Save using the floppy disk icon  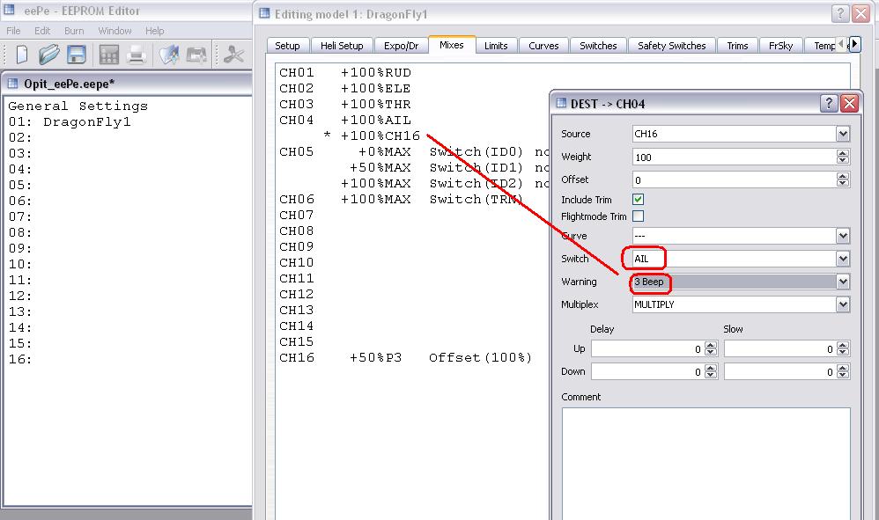click(77, 55)
